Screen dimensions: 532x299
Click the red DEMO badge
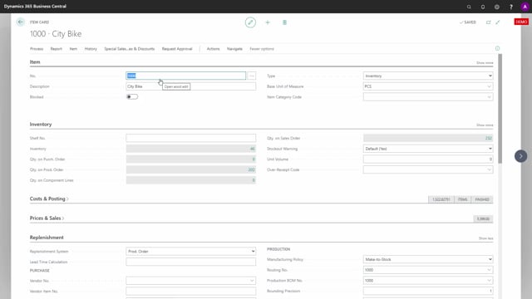click(x=521, y=22)
